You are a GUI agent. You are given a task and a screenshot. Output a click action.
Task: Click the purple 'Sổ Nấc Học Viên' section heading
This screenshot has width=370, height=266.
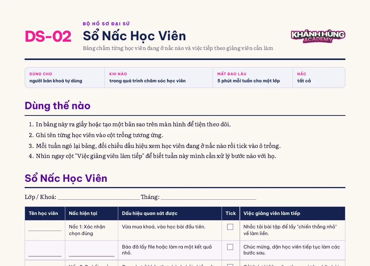tap(66, 178)
